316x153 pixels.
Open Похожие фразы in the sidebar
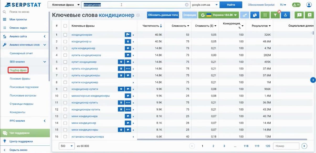coord(20,79)
